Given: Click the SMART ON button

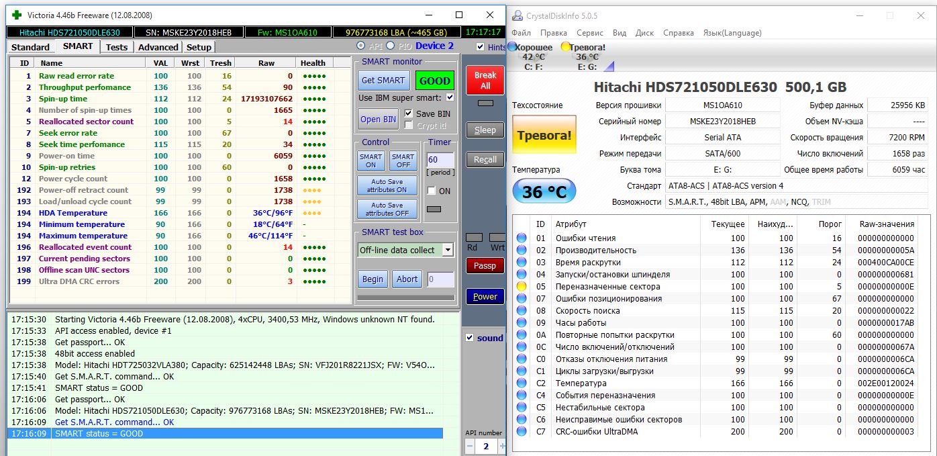Looking at the screenshot, I should click(371, 161).
